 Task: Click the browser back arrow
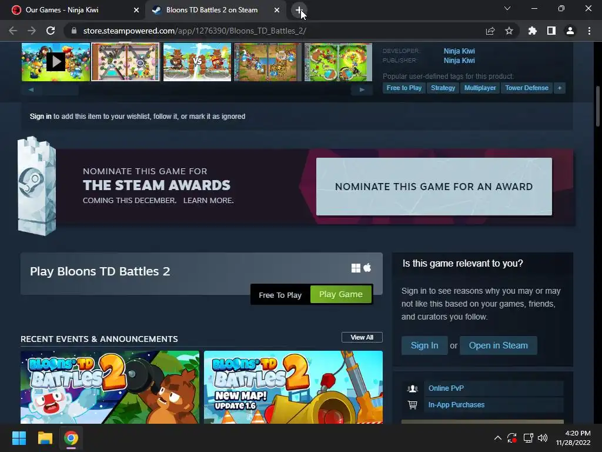tap(13, 31)
